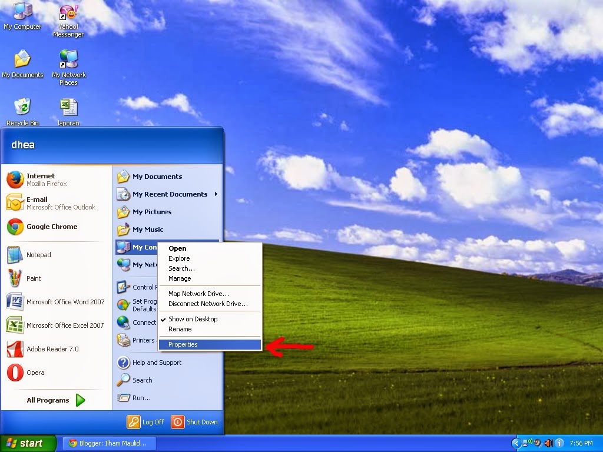603x452 pixels.
Task: Open Set Program Access and Defaults
Action: click(x=137, y=305)
